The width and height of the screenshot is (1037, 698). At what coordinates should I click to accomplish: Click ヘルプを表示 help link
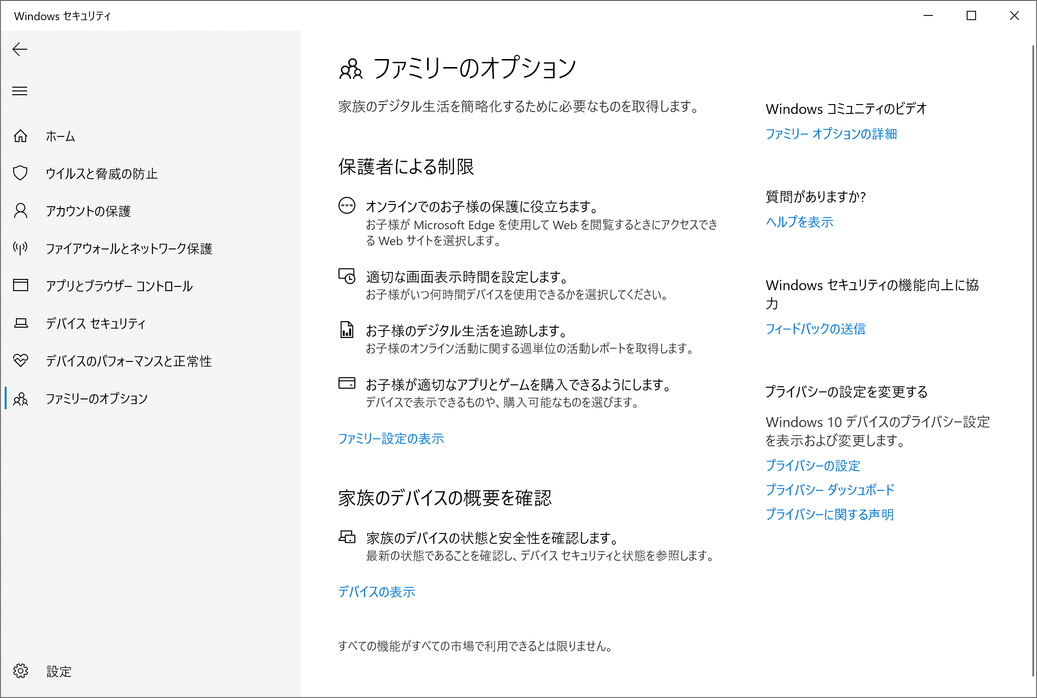pyautogui.click(x=799, y=222)
